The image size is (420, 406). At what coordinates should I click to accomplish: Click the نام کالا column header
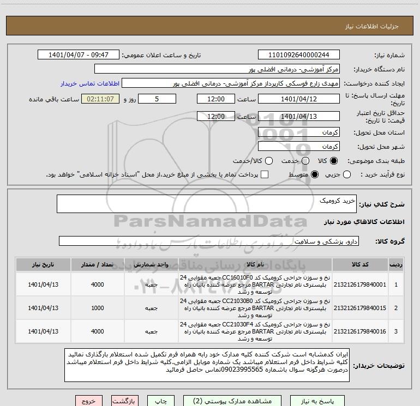(255, 265)
